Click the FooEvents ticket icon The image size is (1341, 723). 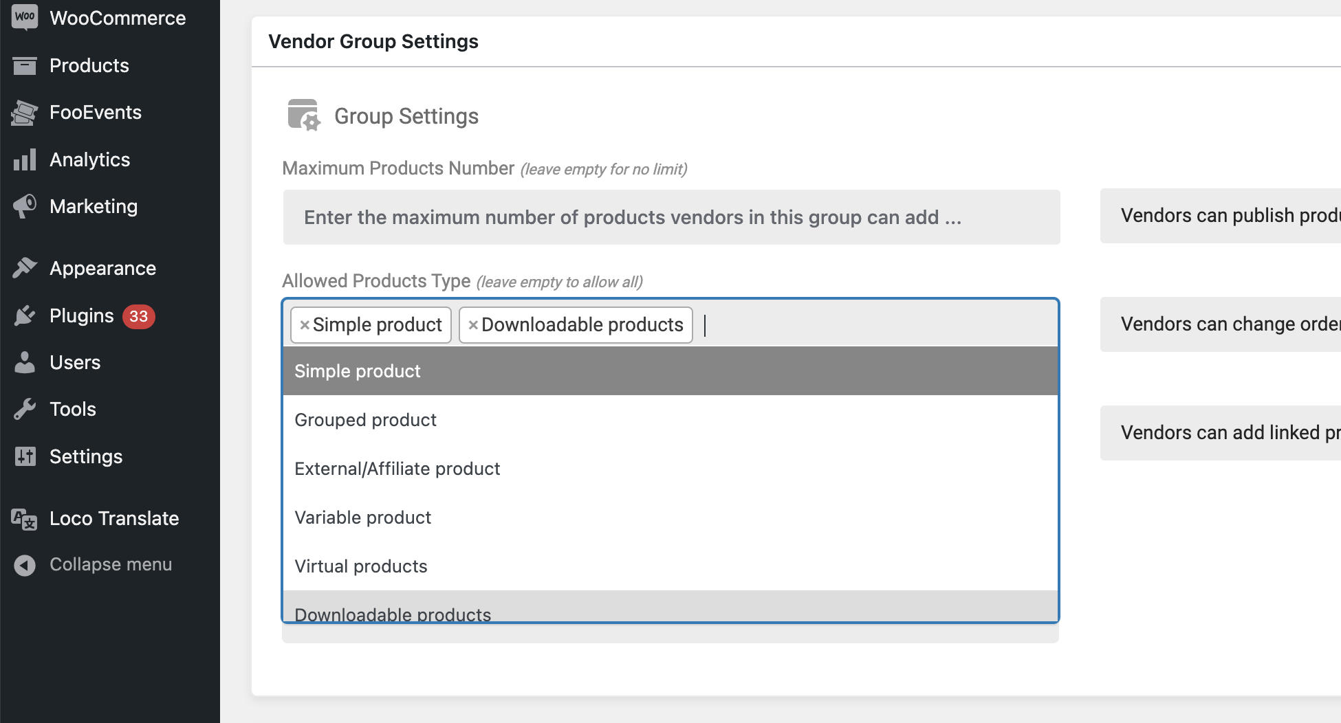pyautogui.click(x=25, y=113)
